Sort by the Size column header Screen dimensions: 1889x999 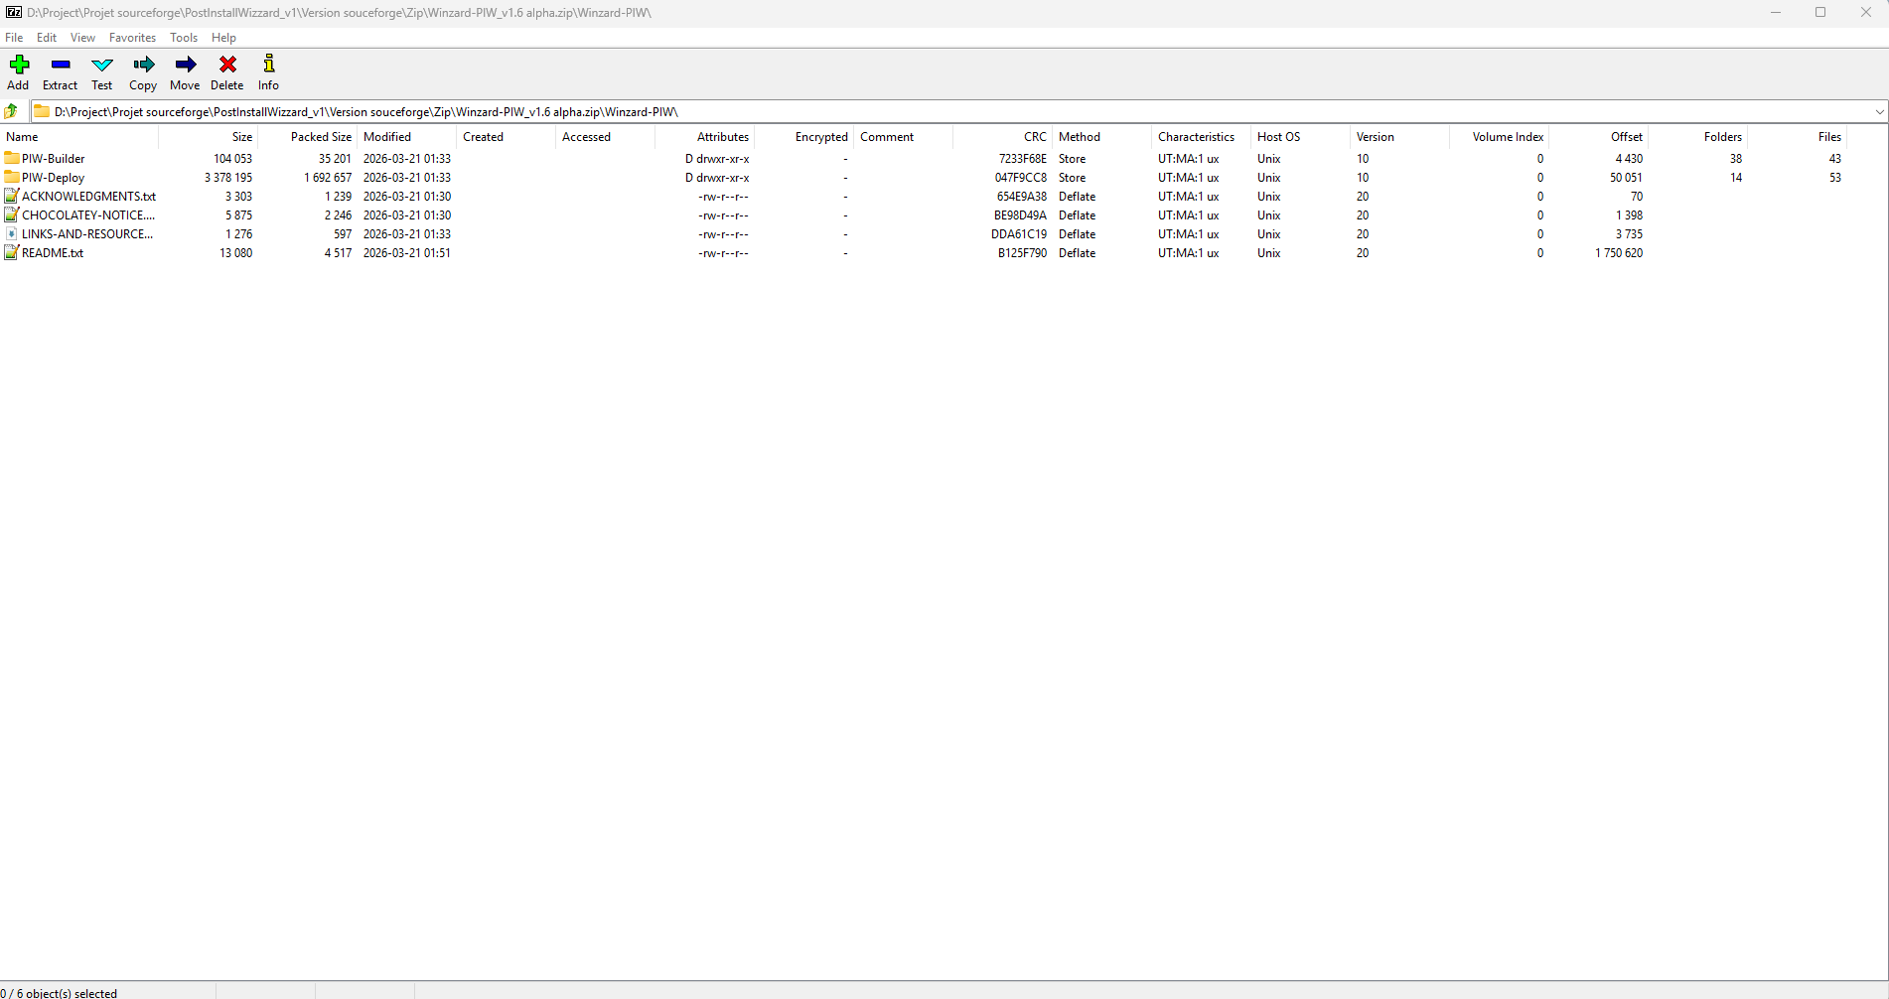209,137
